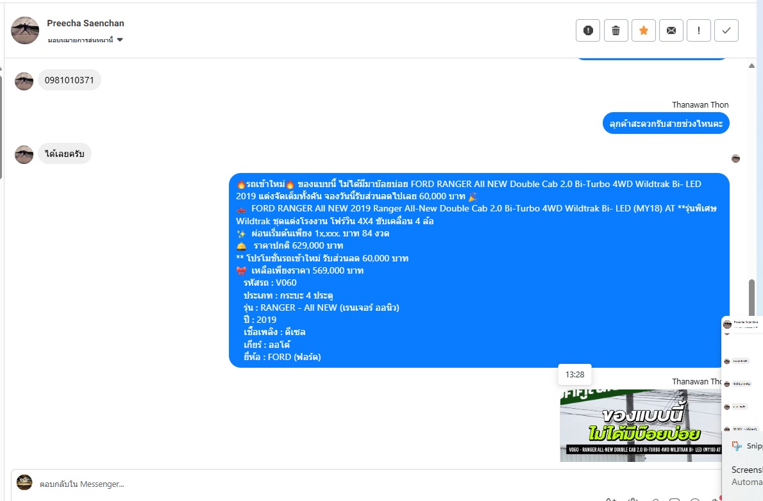Click the ปี : 2019 line
763x501 pixels.
(x=260, y=320)
